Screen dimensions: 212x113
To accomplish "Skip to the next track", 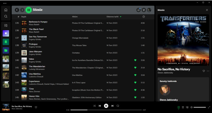I will tap(112, 106).
